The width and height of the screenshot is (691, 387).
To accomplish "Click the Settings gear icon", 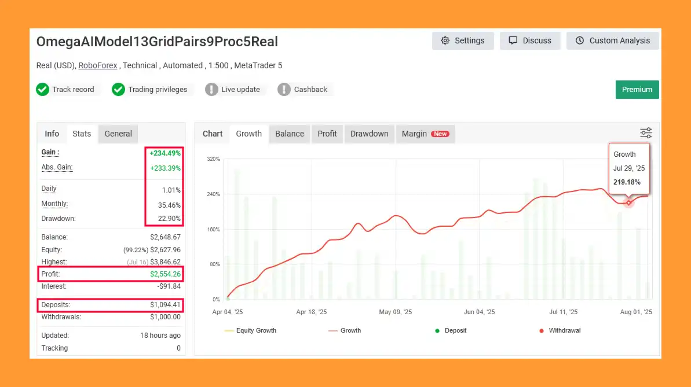I will pos(445,40).
